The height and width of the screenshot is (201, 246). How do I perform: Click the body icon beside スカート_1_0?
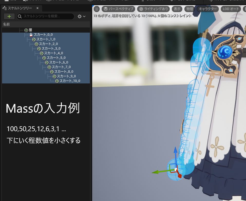click(34, 40)
